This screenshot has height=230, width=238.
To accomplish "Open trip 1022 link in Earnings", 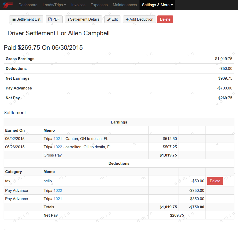I will [58, 147].
